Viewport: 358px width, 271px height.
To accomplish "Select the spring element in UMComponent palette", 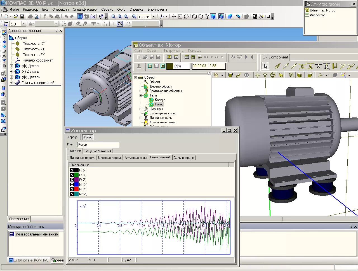I will [x=277, y=66].
